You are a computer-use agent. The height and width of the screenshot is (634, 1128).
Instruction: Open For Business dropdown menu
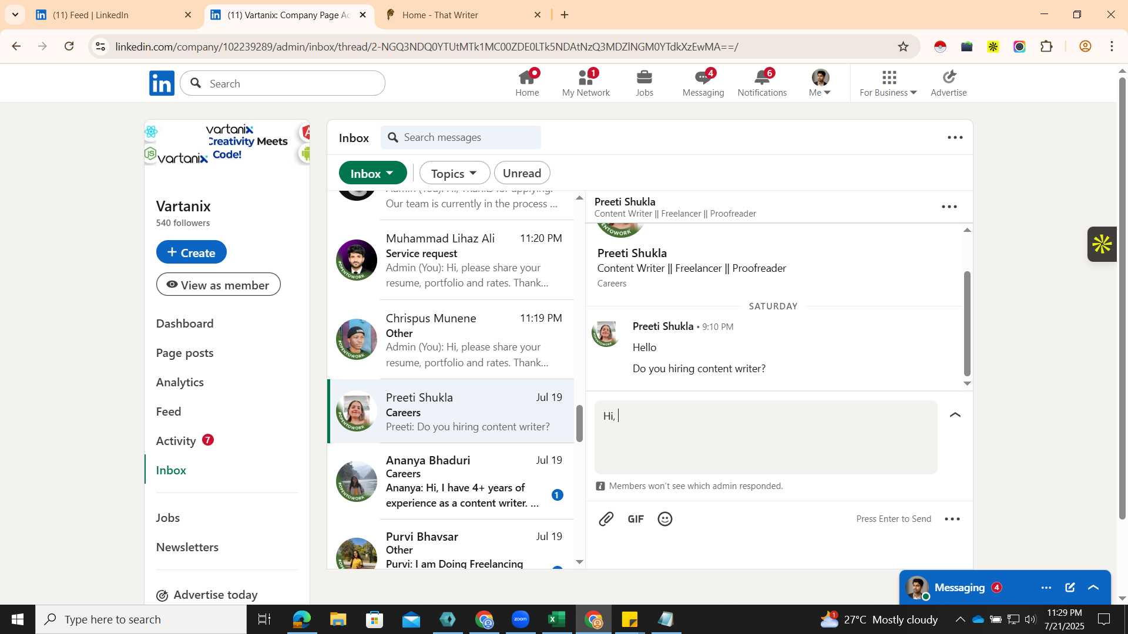tap(888, 83)
